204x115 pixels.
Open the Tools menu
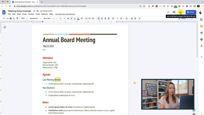click(x=38, y=14)
